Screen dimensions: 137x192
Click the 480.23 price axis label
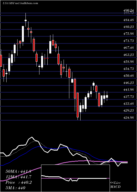tap(129, 27)
